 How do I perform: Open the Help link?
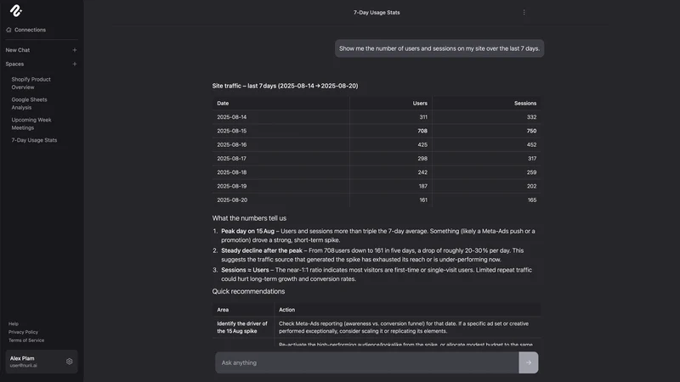[x=14, y=323]
